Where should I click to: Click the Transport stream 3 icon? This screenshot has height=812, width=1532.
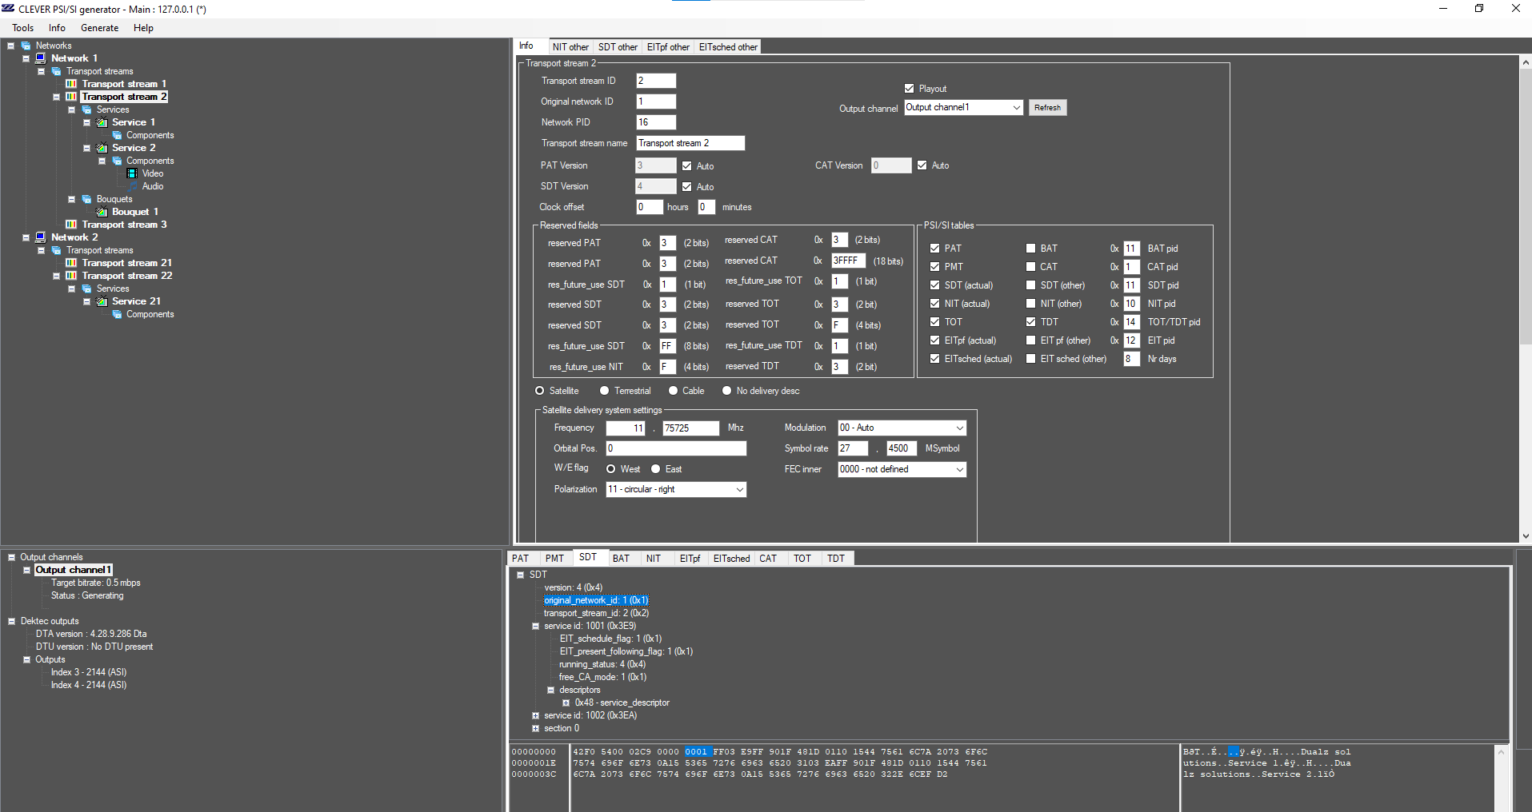[71, 225]
